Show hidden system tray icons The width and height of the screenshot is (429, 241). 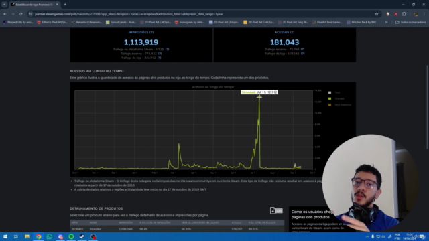(367, 236)
